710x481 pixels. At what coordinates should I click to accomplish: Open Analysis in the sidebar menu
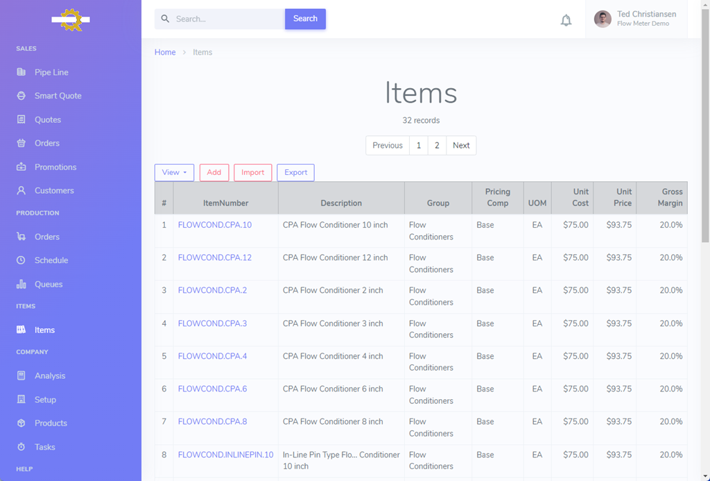point(50,375)
